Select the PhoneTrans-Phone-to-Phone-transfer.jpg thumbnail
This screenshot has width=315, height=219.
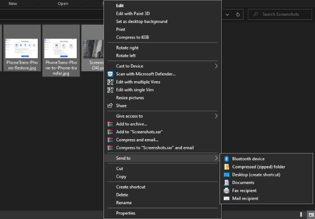click(x=61, y=48)
